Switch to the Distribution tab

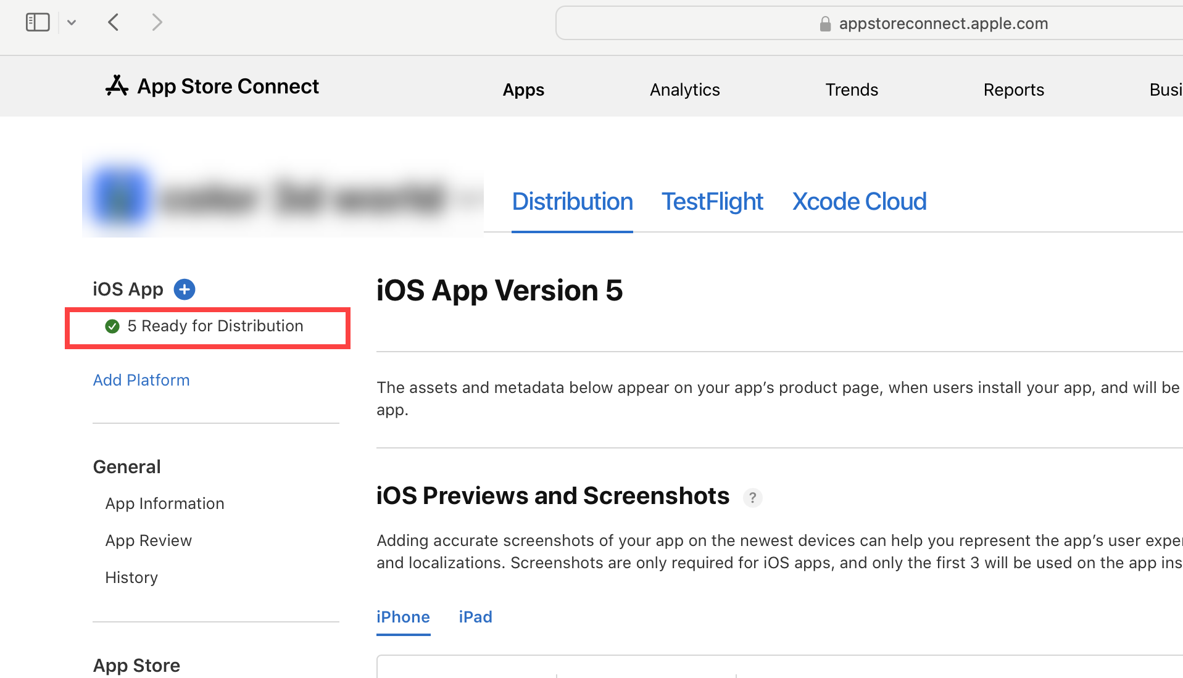[x=572, y=202]
